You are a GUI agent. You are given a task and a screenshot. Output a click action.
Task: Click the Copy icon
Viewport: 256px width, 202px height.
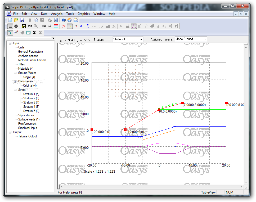36,20
